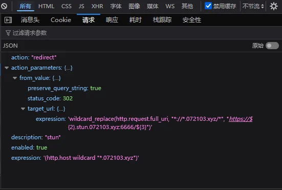Screen dimensions: 282x190
Task: Open the https:// link in expression
Action: coord(241,119)
